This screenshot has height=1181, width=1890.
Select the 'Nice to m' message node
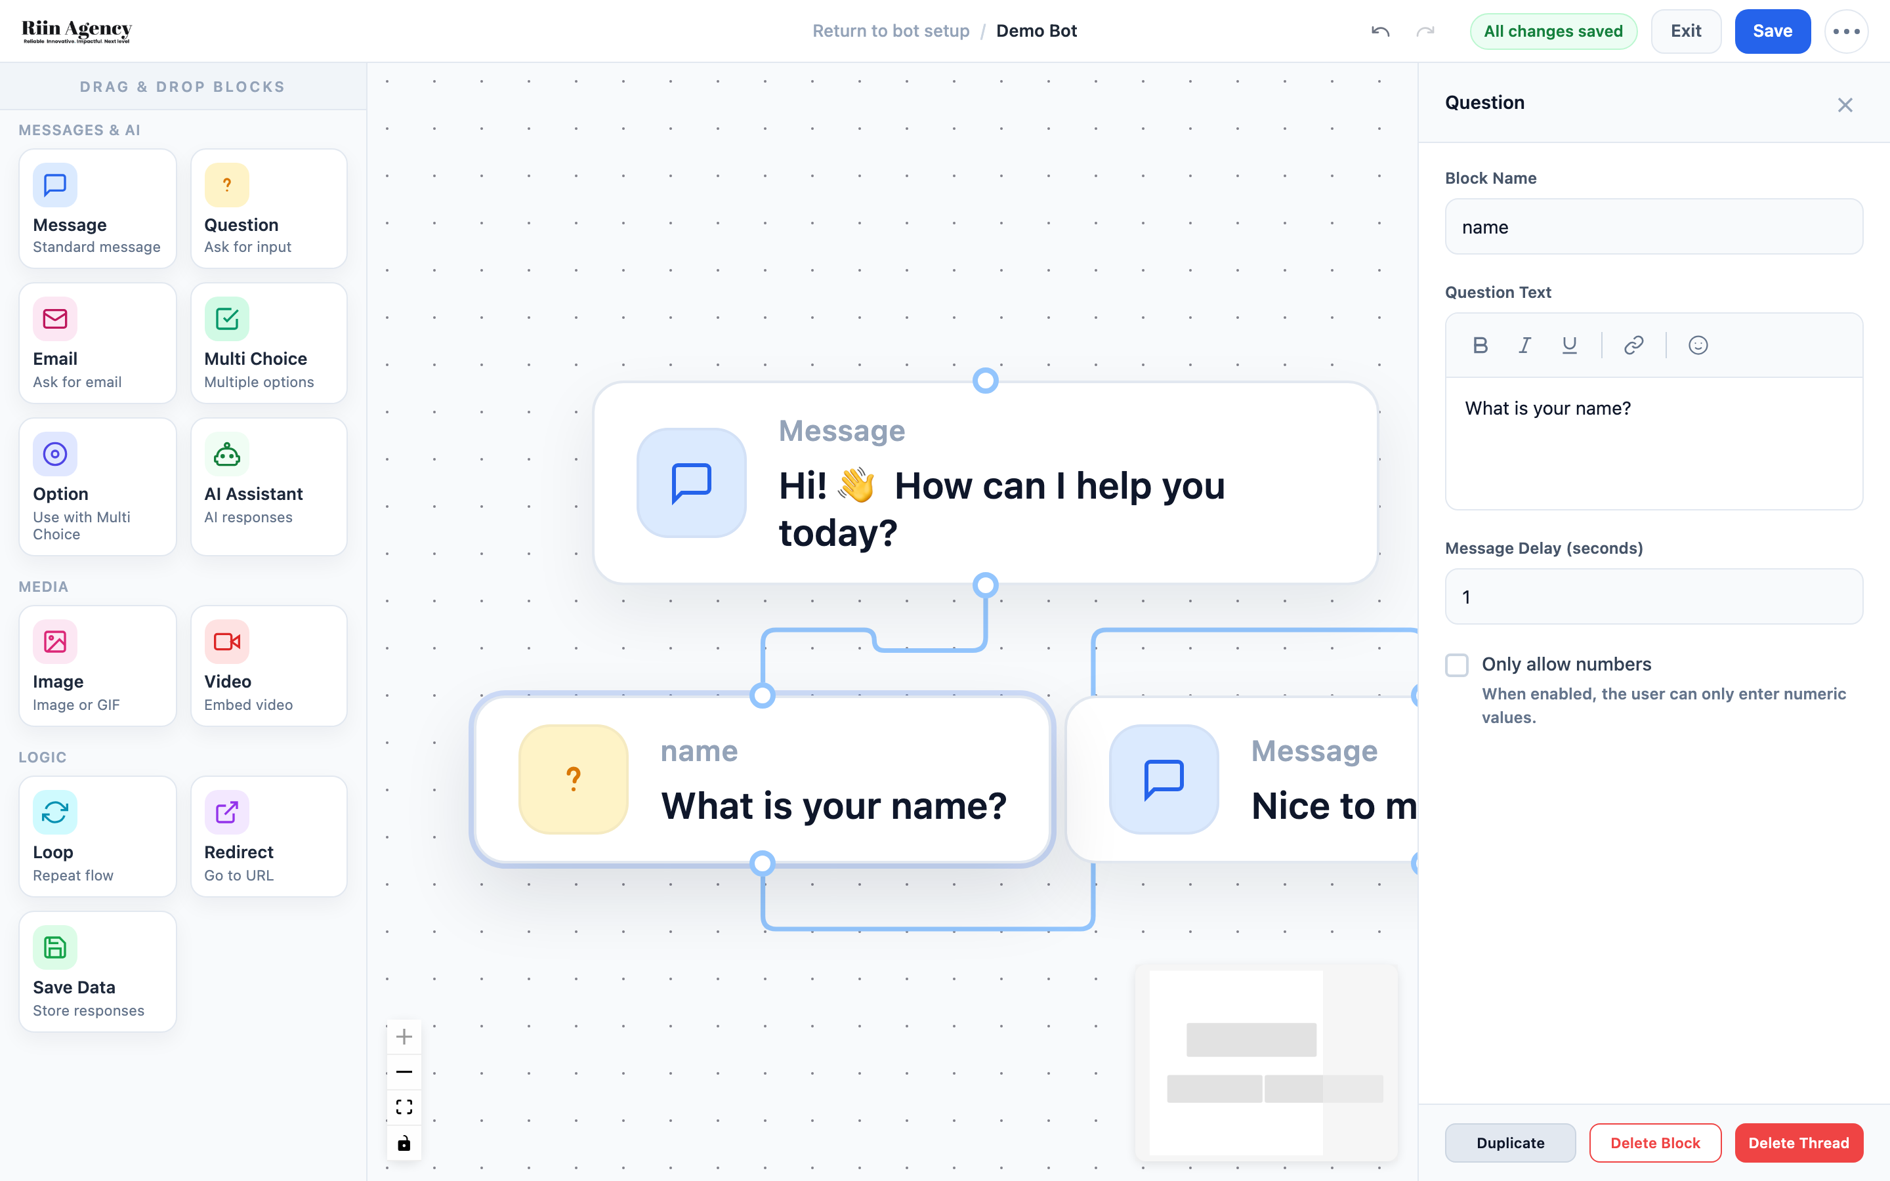(1242, 779)
